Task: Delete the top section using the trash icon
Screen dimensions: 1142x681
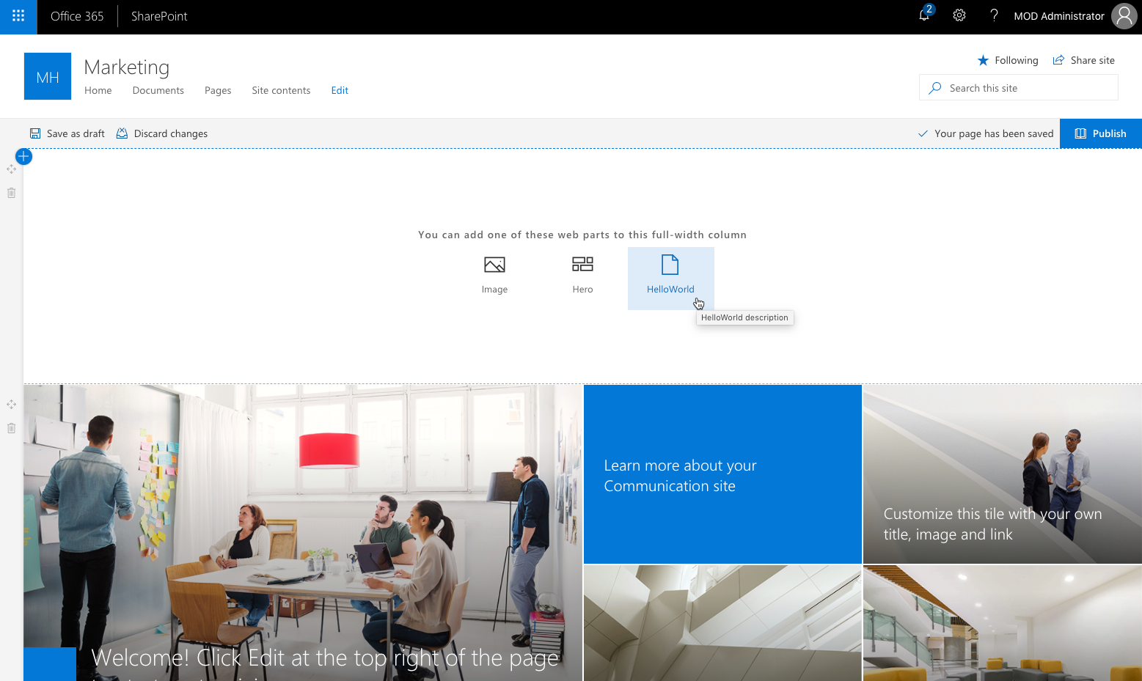Action: tap(12, 193)
